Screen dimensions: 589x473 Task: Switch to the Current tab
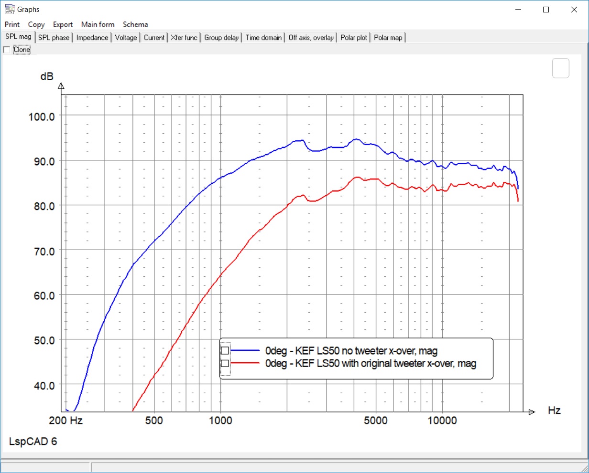tap(154, 37)
